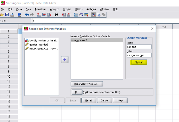Open Find with the binoculars icon
This screenshot has height=122, width=179.
pos(56,15)
